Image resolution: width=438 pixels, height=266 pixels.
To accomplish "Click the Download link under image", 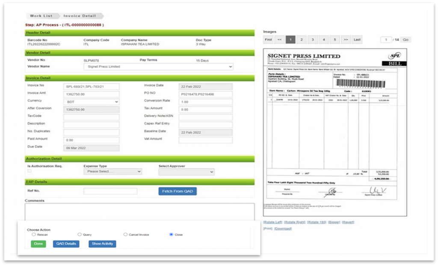I will click(x=283, y=229).
